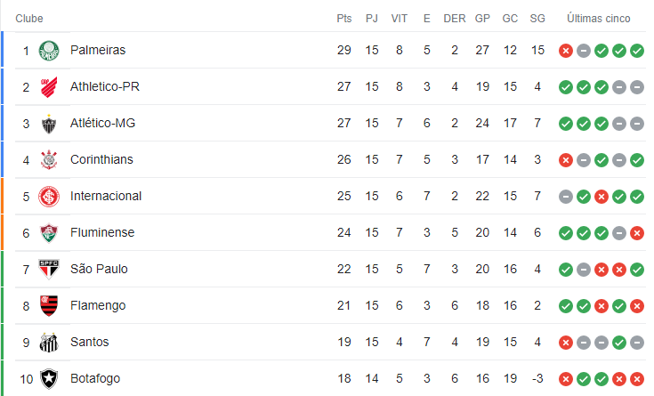Click the Athletico-PR red logo
This screenshot has width=654, height=396.
point(49,87)
